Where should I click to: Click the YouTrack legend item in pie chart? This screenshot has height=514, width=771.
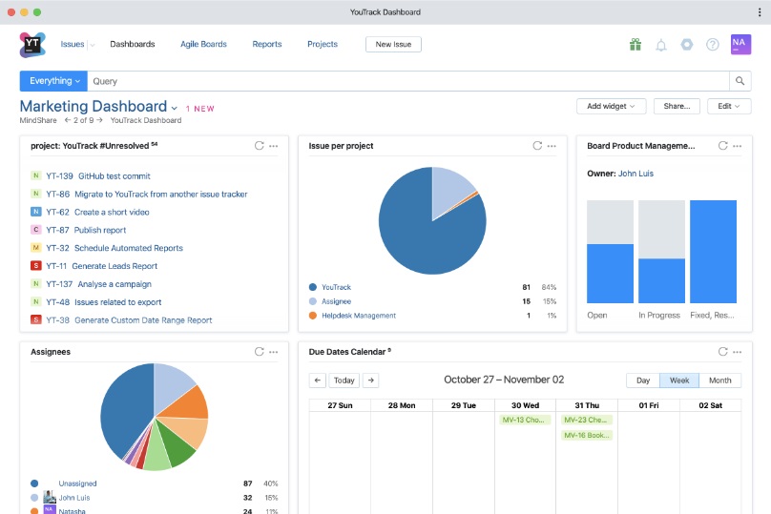(x=336, y=287)
